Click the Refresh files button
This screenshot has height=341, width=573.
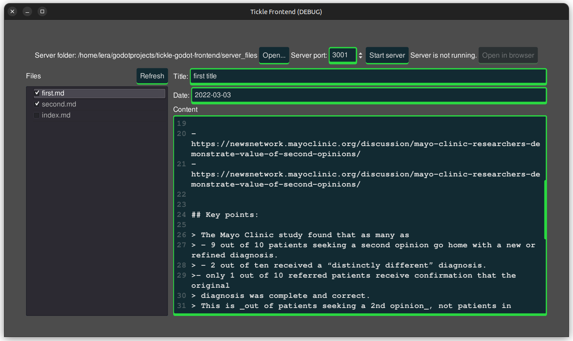click(152, 76)
